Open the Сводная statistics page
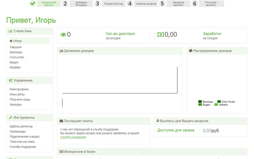The image size is (254, 159). [x=16, y=47]
